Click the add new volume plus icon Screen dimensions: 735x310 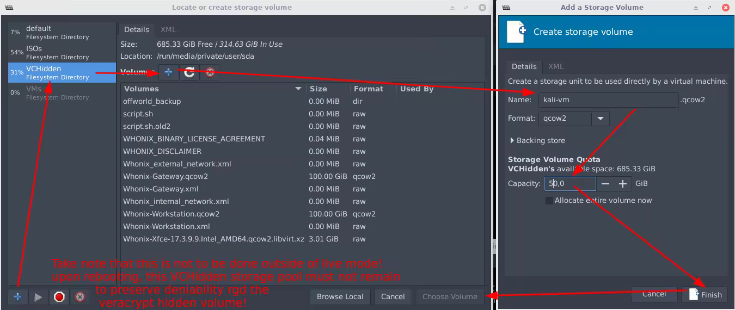point(168,72)
